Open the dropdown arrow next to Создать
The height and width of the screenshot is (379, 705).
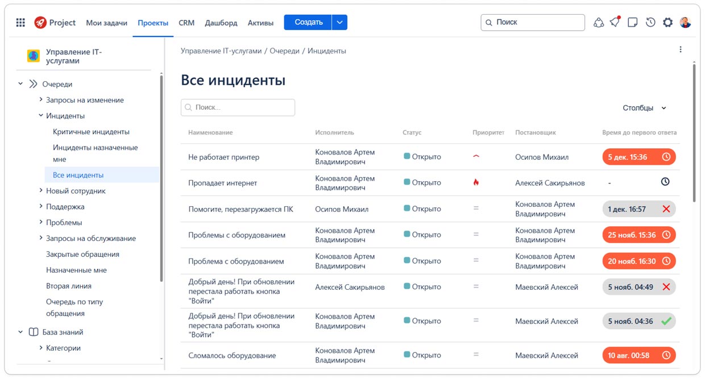click(x=339, y=23)
